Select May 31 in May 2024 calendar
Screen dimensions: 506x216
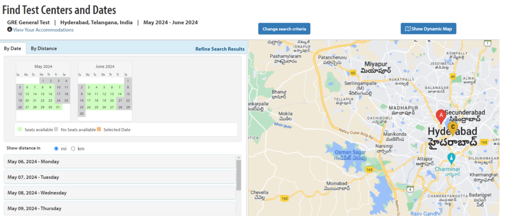pyautogui.click(x=58, y=107)
